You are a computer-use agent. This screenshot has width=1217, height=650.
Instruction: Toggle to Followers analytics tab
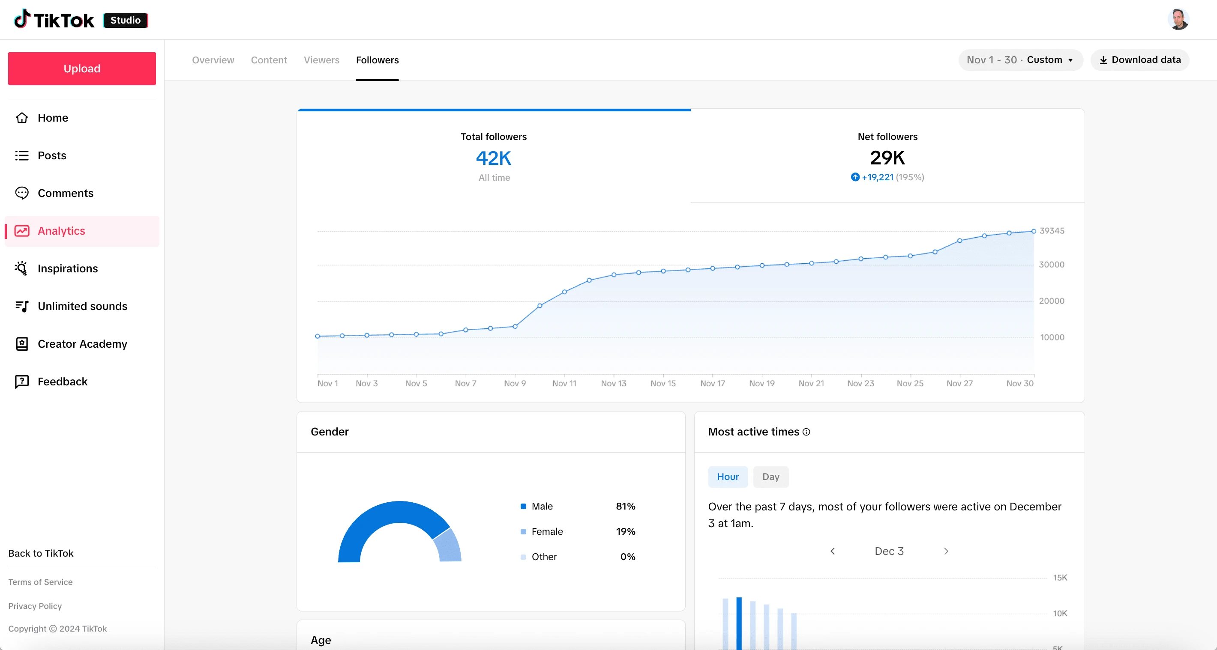tap(377, 60)
